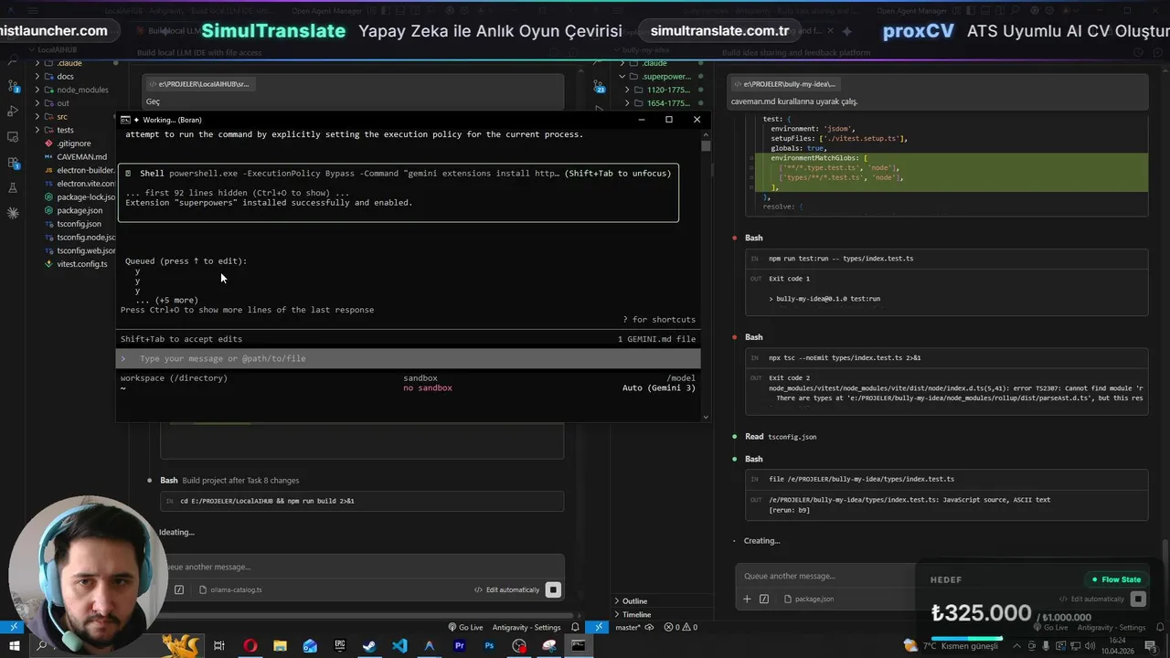Focus Queue another message field in left chat

pos(361,567)
